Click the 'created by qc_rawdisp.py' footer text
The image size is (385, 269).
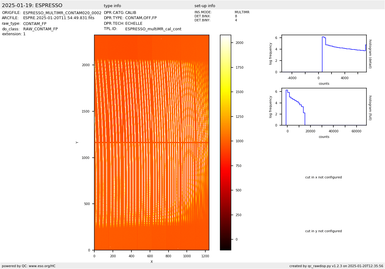pyautogui.click(x=336, y=266)
